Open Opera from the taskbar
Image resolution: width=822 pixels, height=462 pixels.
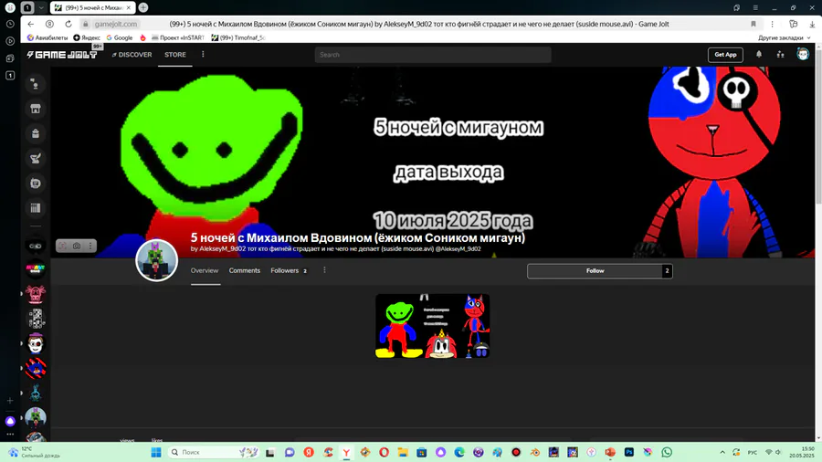tap(384, 452)
